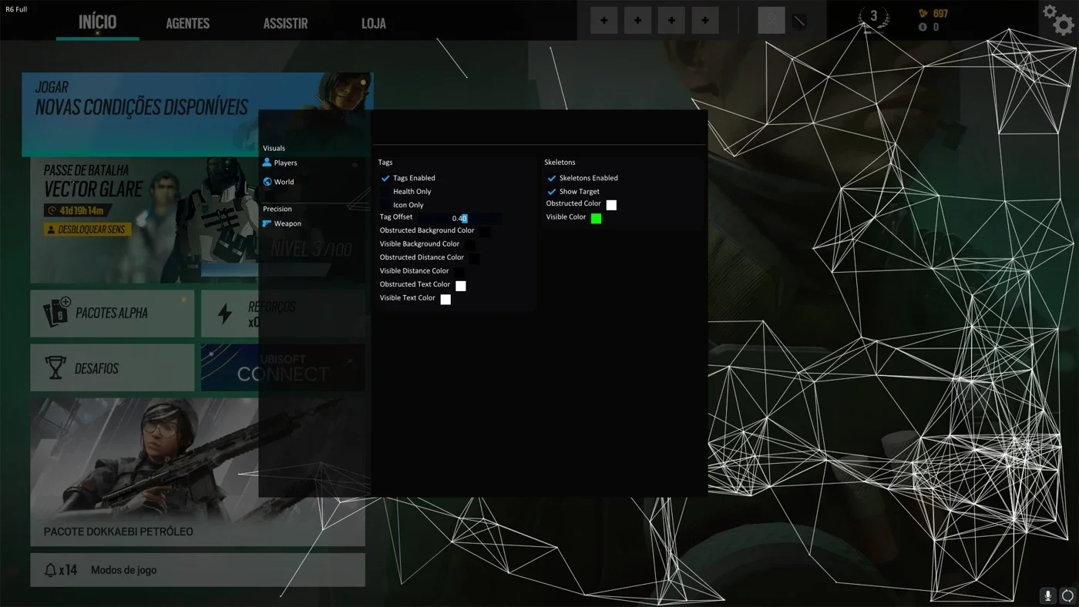Uncheck the Show Target option
This screenshot has width=1079, height=607.
552,192
